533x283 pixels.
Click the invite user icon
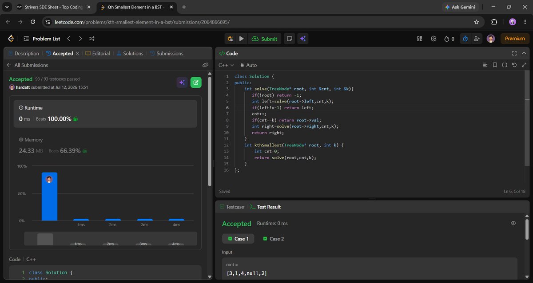tap(477, 39)
